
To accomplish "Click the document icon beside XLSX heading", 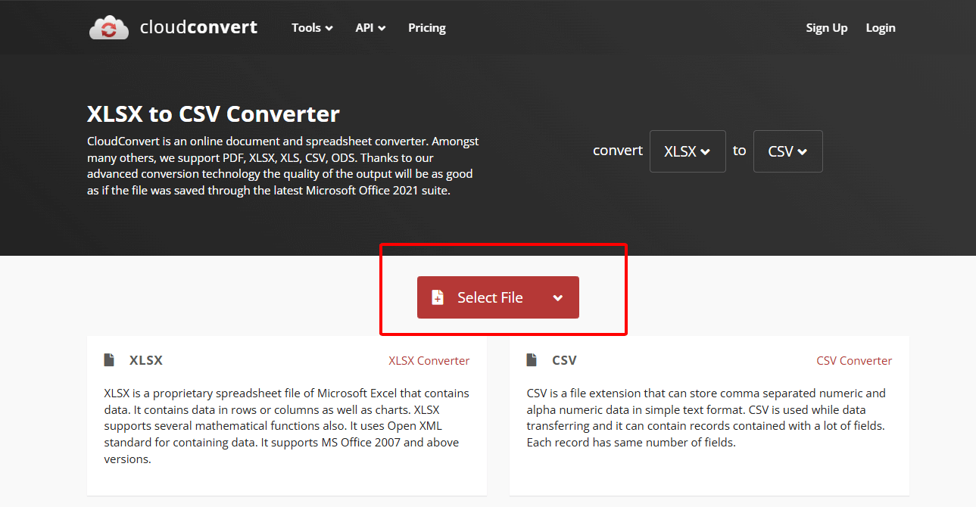I will click(109, 360).
